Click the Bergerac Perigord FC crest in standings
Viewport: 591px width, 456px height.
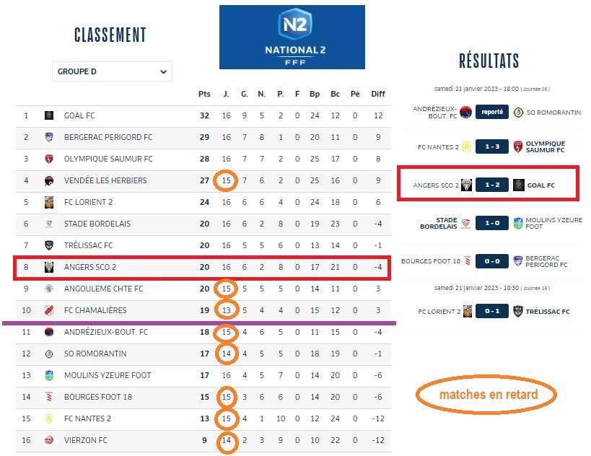tap(49, 137)
